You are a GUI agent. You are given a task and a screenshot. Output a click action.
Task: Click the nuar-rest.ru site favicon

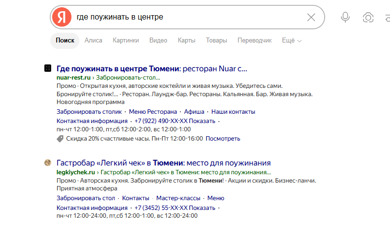48,68
